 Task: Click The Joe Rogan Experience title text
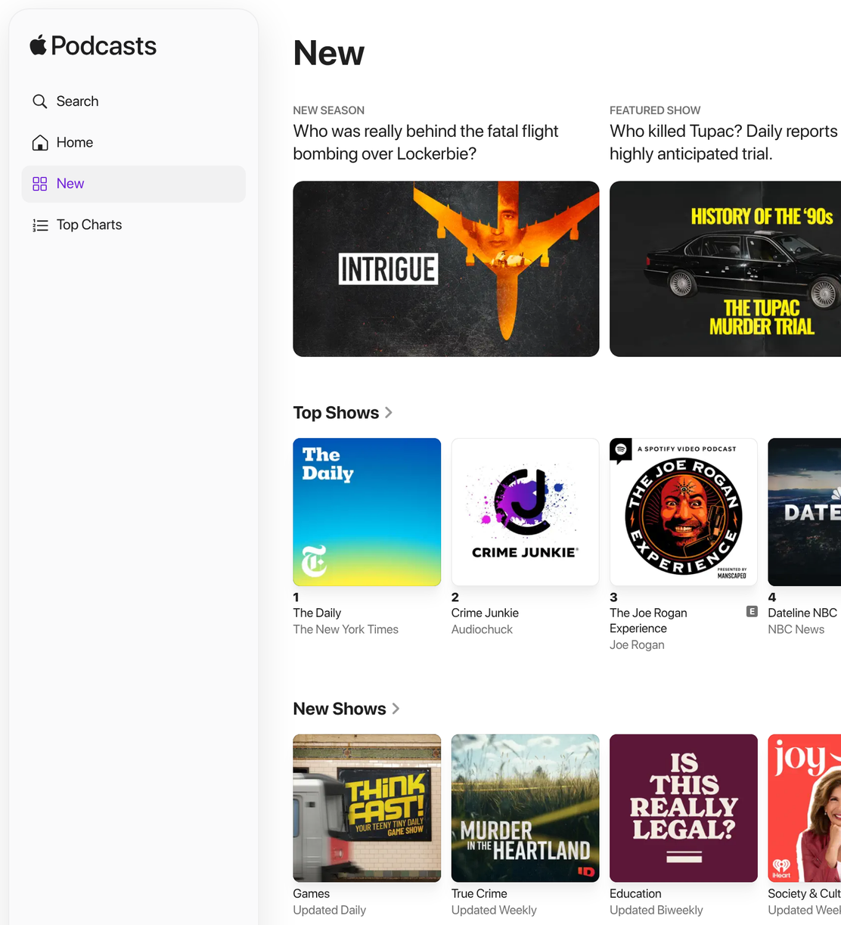[648, 620]
